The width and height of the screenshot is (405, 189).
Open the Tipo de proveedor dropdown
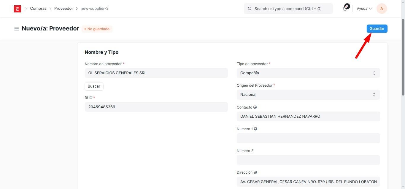point(308,73)
